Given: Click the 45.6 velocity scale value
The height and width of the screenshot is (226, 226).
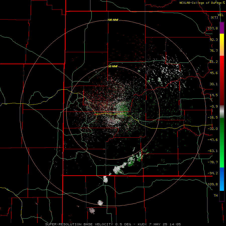Looking at the screenshot, I should coord(214,73).
